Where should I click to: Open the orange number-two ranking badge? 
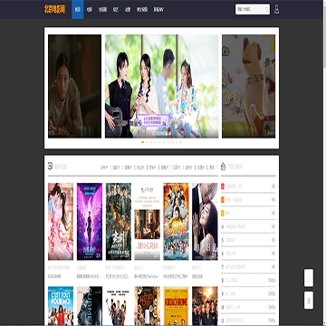(x=223, y=200)
